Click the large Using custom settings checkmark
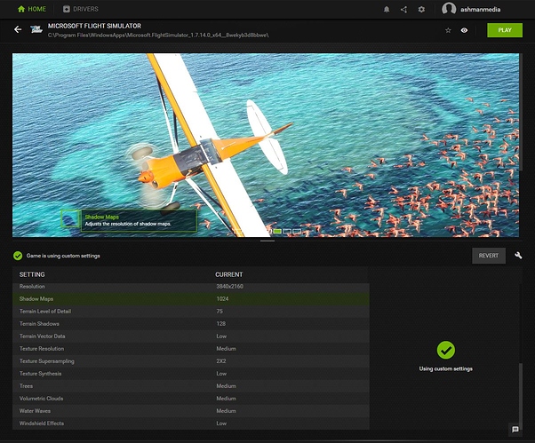The height and width of the screenshot is (443, 535). point(445,350)
